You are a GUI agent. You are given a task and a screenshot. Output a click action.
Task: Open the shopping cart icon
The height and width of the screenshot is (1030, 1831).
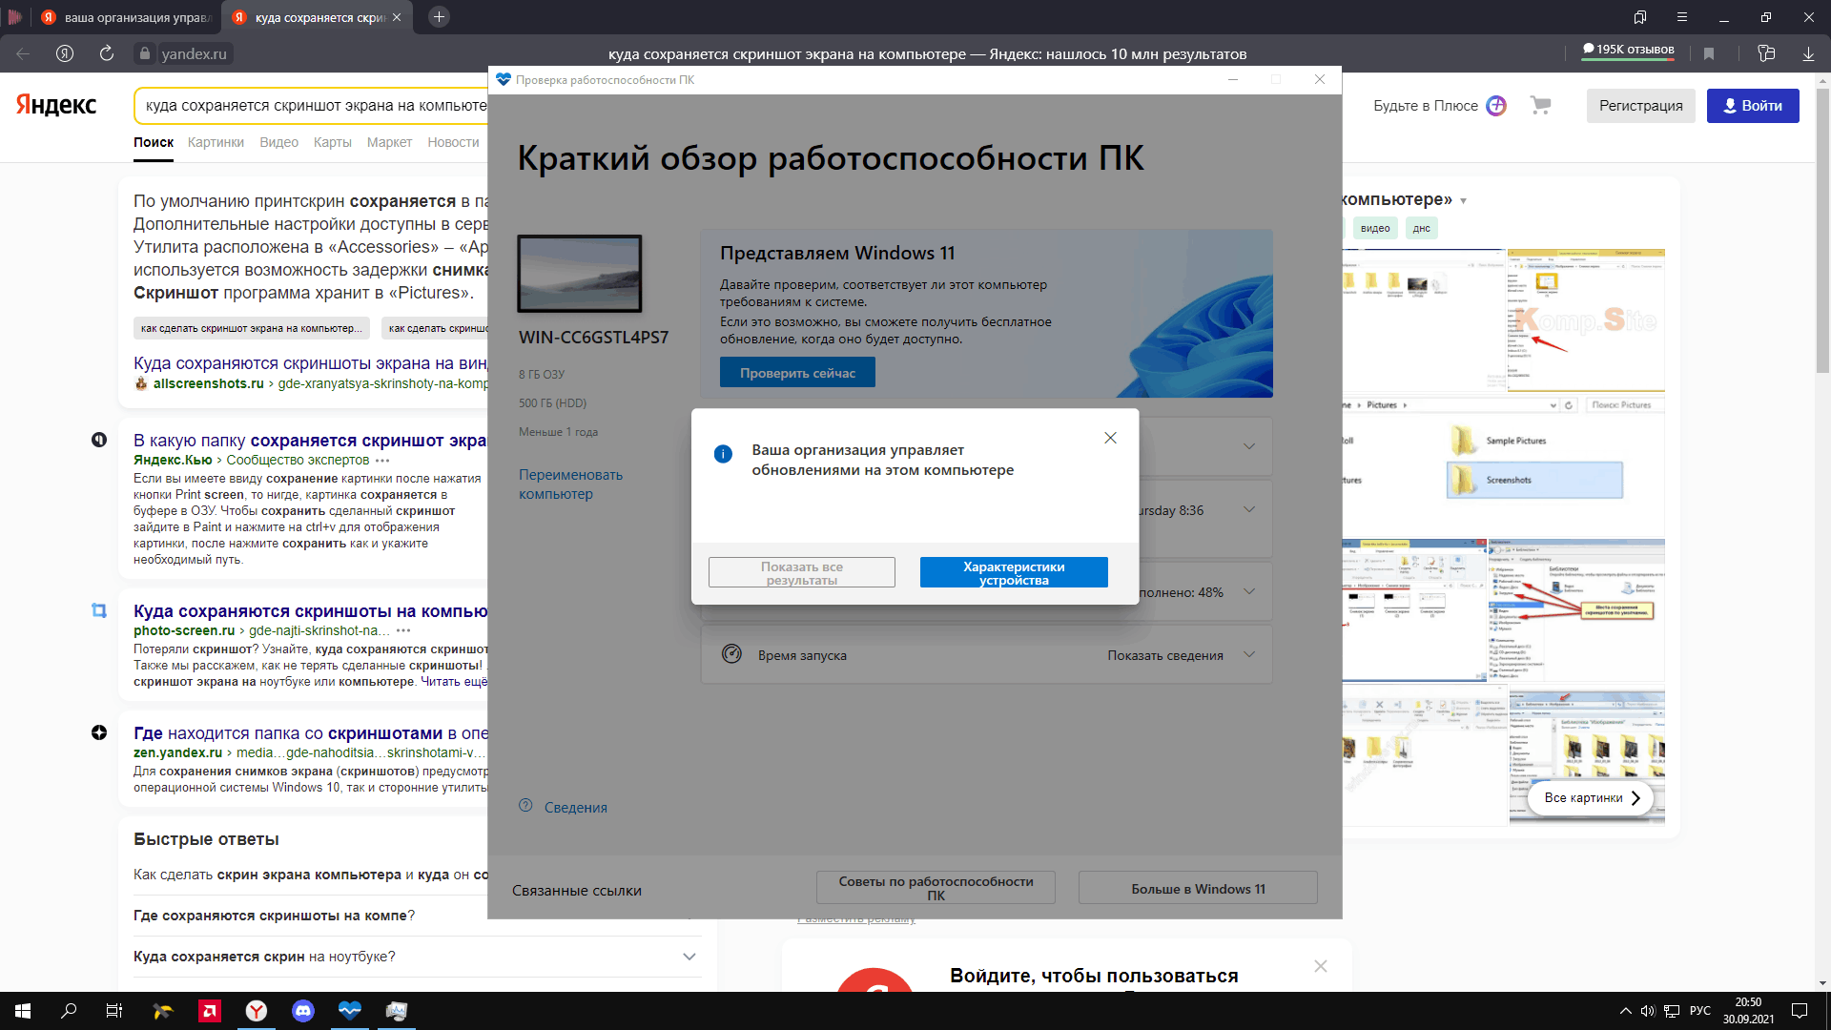tap(1540, 106)
